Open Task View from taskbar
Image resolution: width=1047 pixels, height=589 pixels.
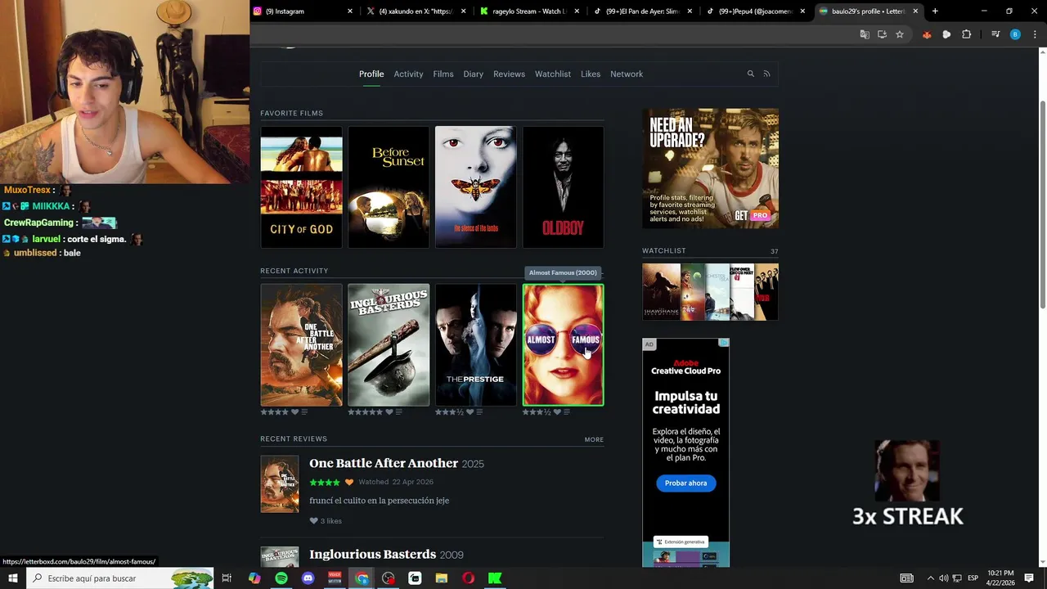(x=227, y=578)
